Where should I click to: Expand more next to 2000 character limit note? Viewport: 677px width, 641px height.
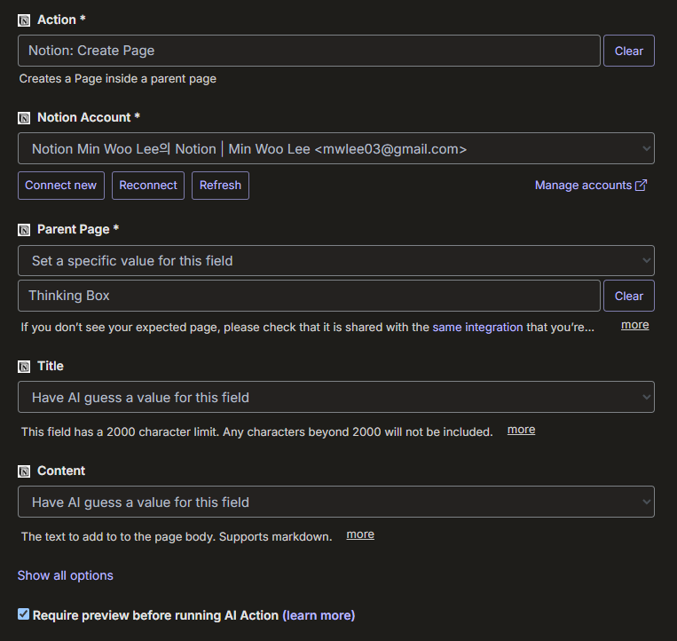click(x=521, y=430)
